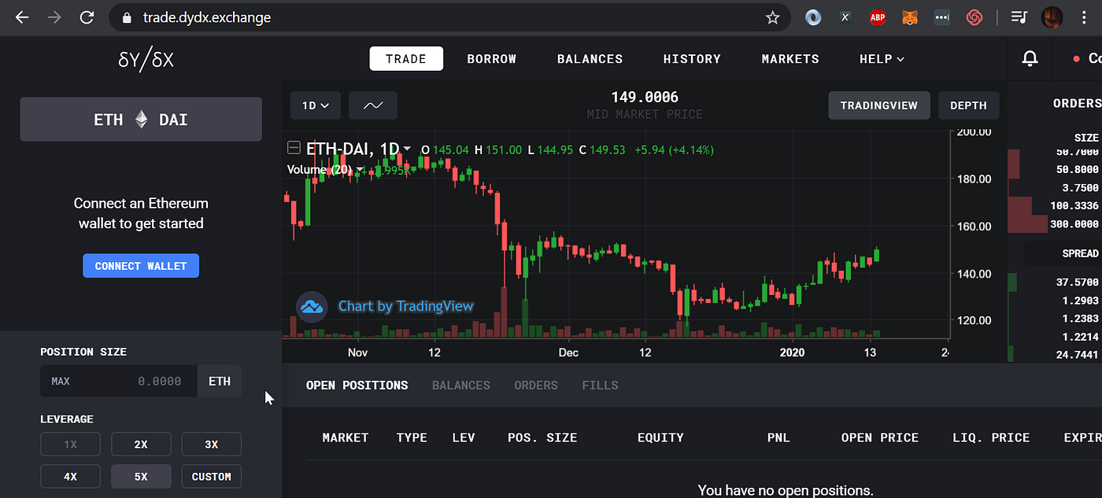Click the PNL column header
The width and height of the screenshot is (1102, 498).
tap(778, 437)
